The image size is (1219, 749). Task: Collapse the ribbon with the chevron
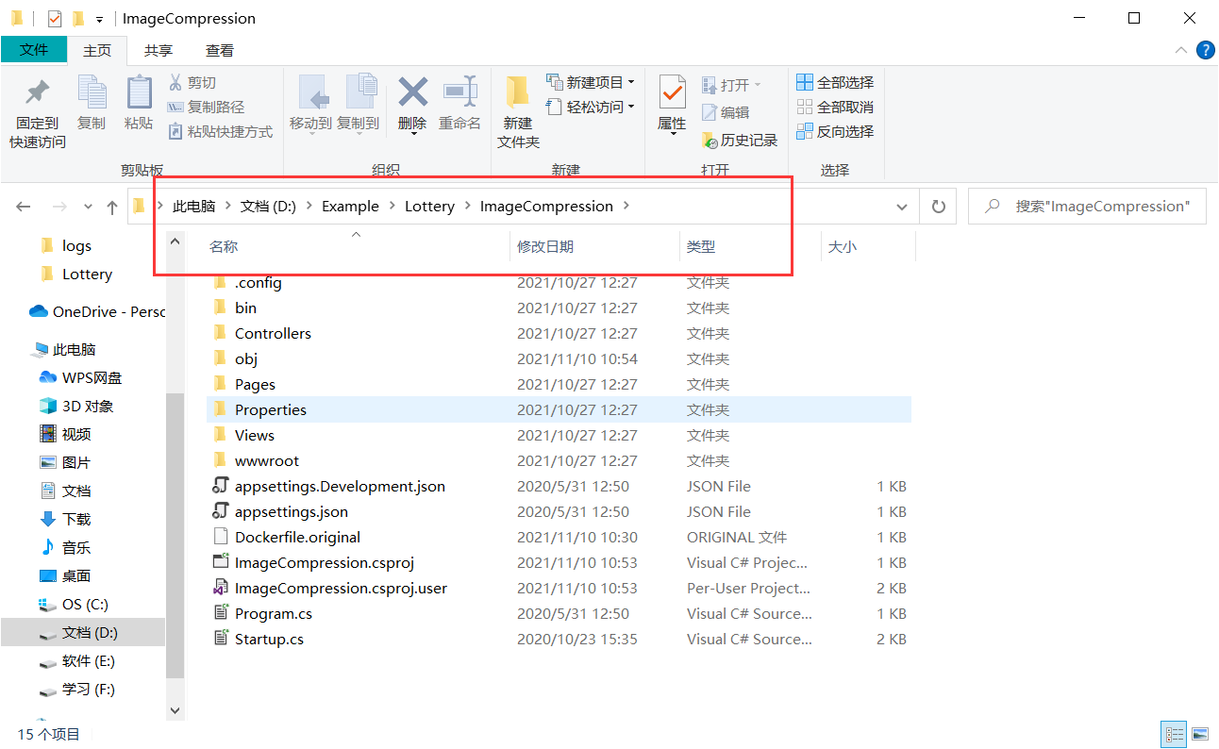pos(1181,50)
